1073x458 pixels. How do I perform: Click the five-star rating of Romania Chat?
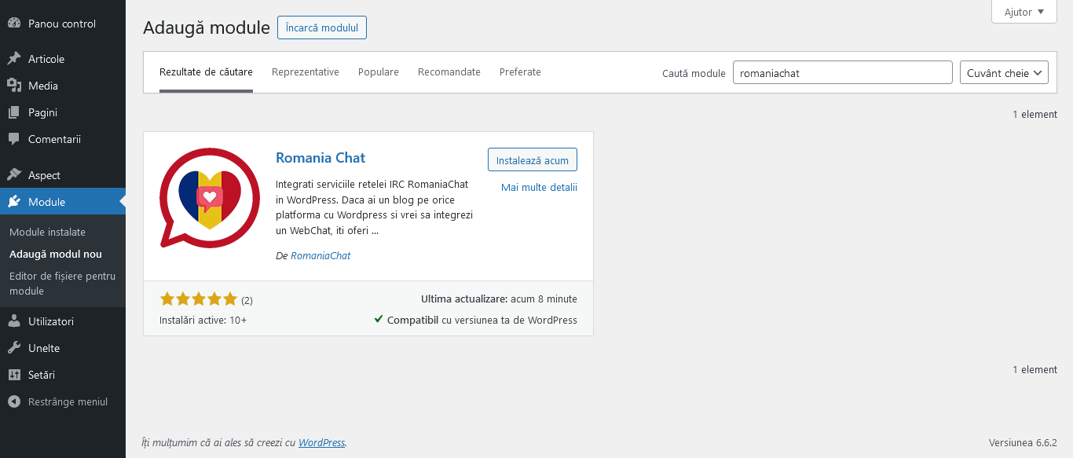pyautogui.click(x=198, y=299)
